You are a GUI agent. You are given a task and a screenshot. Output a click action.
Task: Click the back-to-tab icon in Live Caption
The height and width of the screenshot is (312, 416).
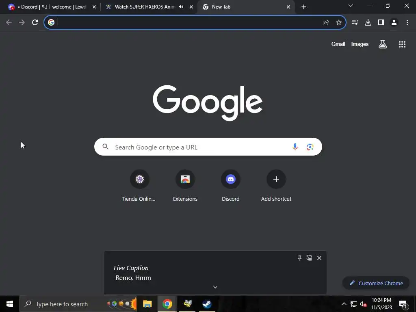coord(309,258)
